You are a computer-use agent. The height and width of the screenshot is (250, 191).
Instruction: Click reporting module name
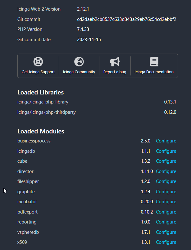(x=27, y=222)
